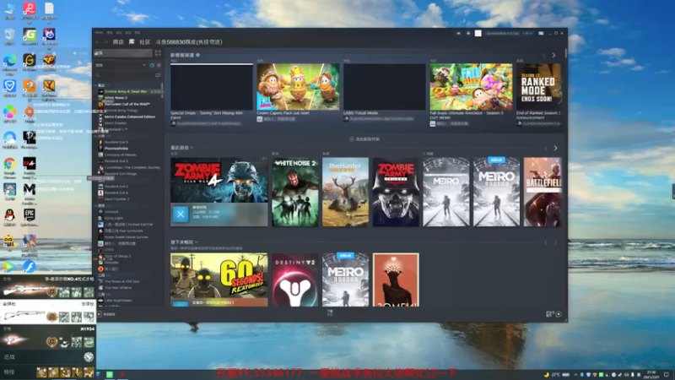The width and height of the screenshot is (675, 380).
Task: Open the Steam menu
Action: tap(99, 33)
